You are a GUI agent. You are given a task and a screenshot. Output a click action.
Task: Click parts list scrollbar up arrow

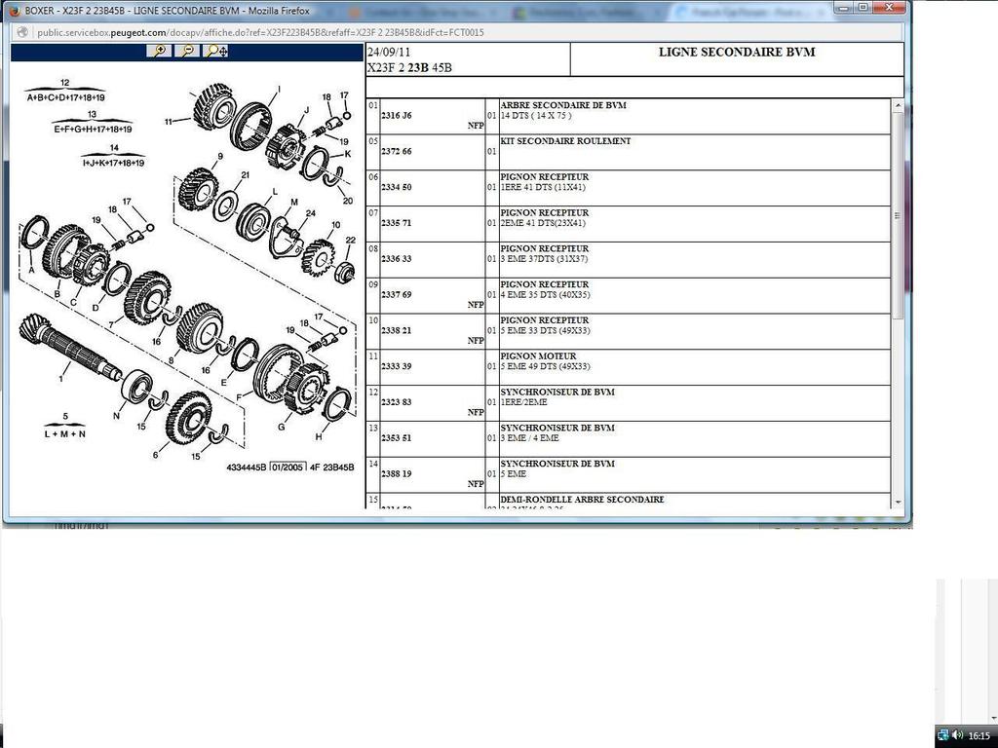[x=898, y=105]
